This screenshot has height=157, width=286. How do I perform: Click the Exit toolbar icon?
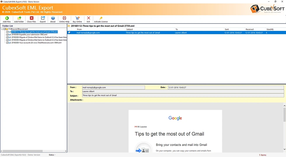tap(89, 19)
